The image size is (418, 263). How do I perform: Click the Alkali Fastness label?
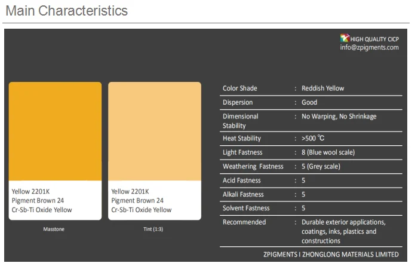(243, 194)
